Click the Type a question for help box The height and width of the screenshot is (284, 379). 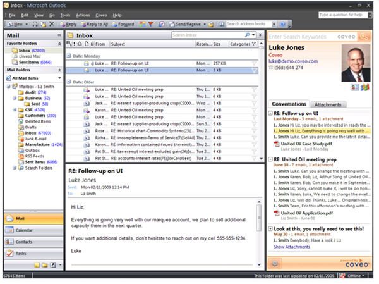pos(343,15)
